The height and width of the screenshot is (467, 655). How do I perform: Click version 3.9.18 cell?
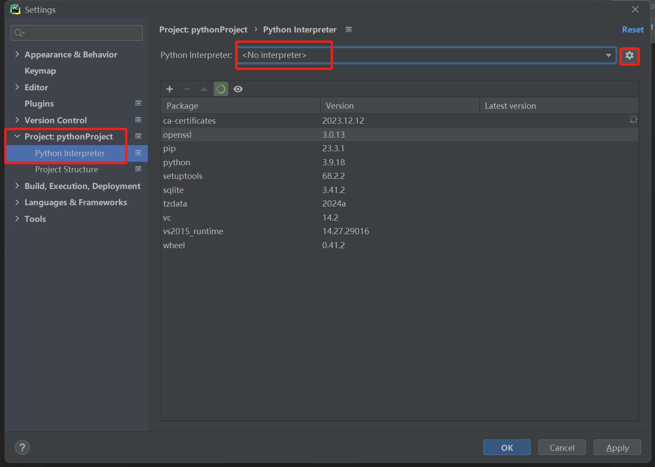coord(334,162)
